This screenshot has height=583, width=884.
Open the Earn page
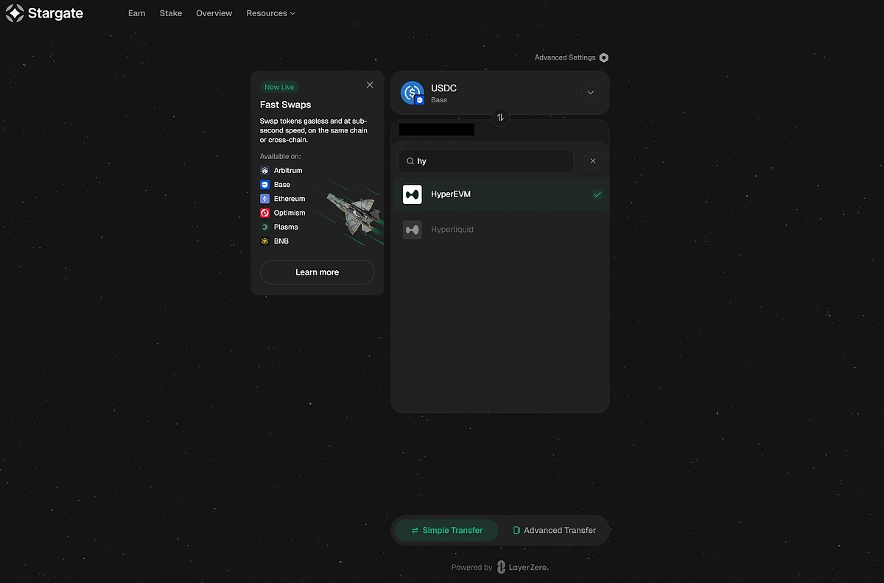(x=136, y=13)
